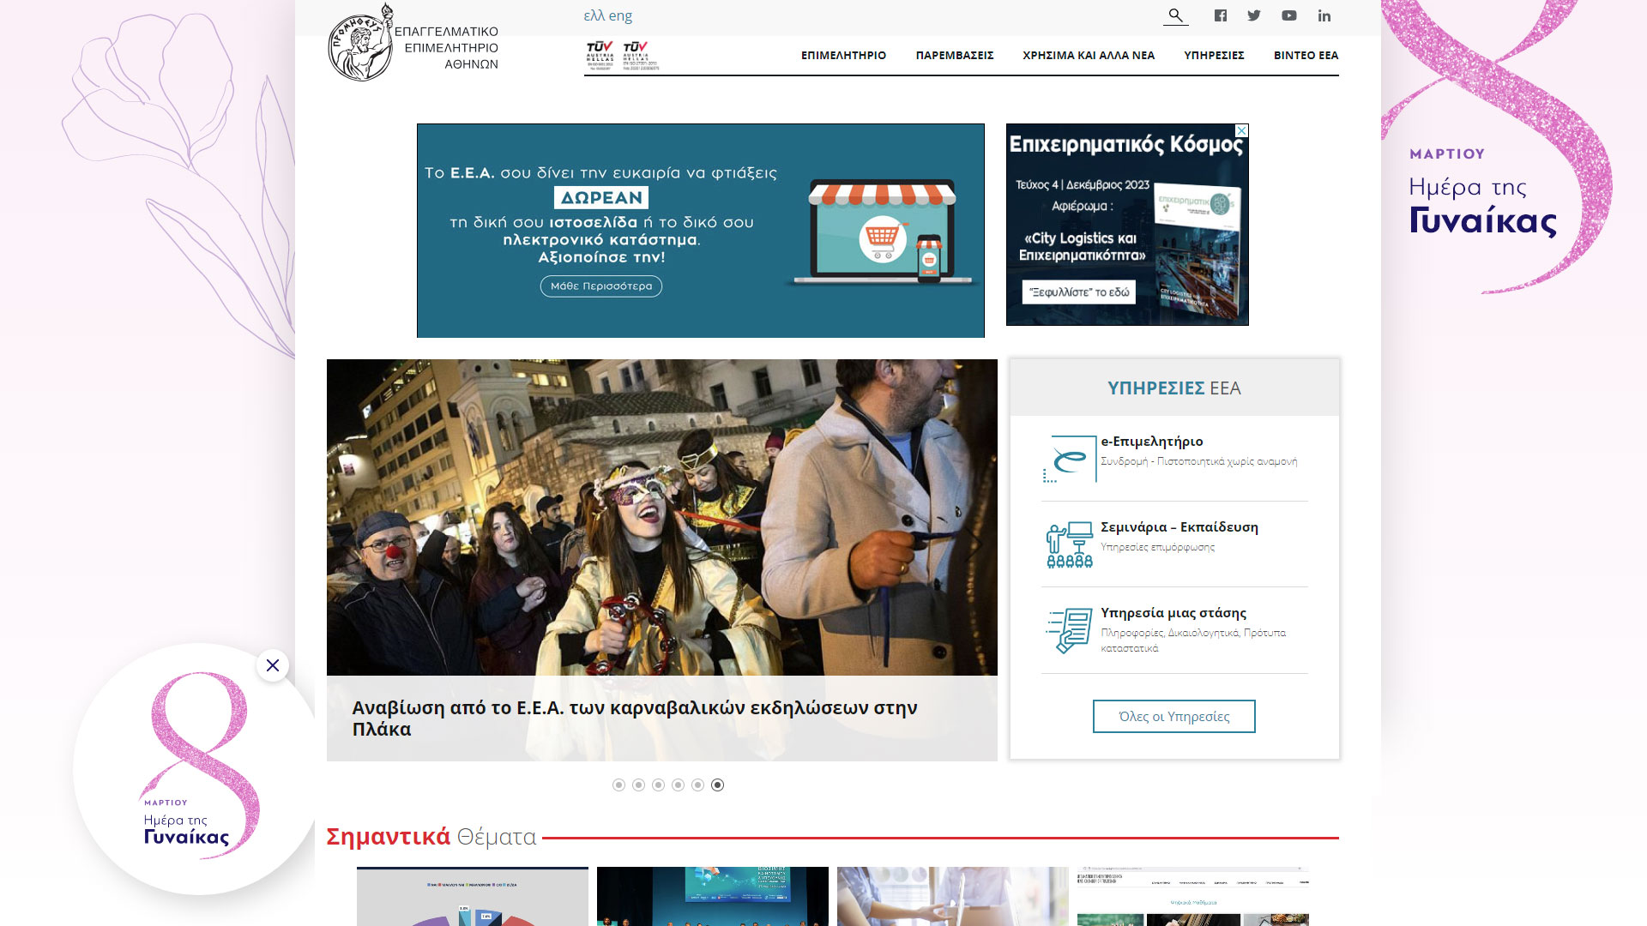Close the Επιχειρηματικός Κόσμος ad
This screenshot has width=1647, height=926.
coord(1241,130)
